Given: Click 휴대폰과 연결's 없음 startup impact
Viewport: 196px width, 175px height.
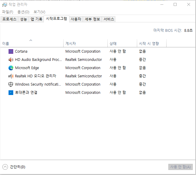Looking at the screenshot, I should tap(142, 93).
